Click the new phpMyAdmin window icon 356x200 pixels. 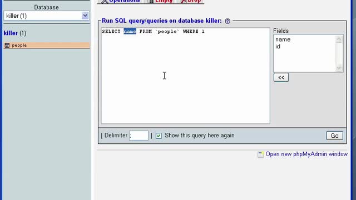tap(260, 154)
